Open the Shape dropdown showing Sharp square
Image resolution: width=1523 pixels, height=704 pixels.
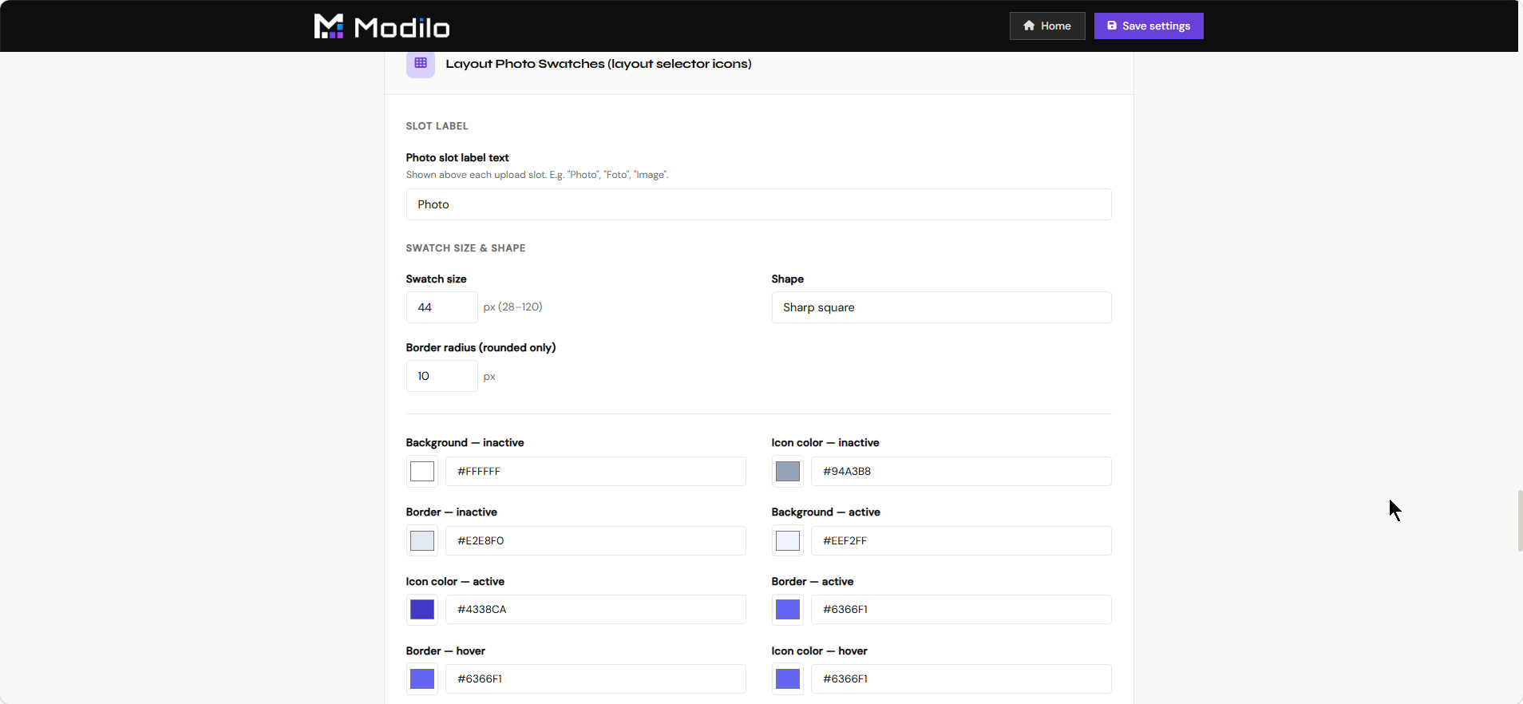click(941, 307)
